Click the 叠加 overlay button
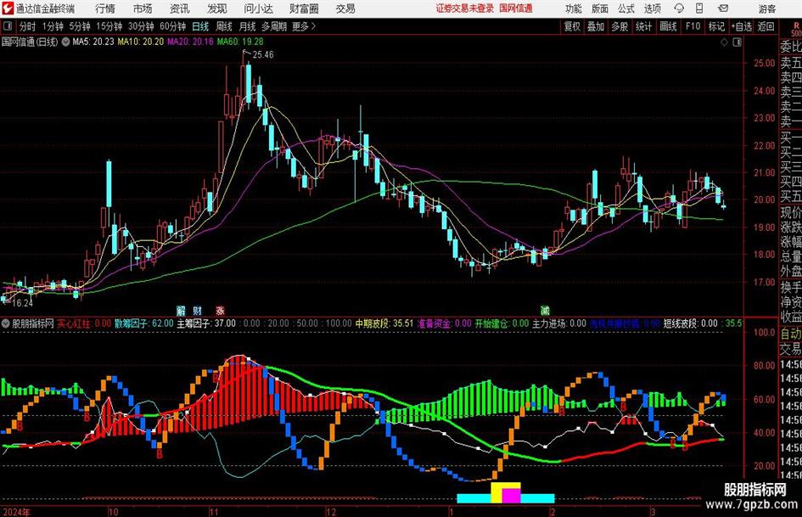The height and width of the screenshot is (517, 802). coord(596,26)
